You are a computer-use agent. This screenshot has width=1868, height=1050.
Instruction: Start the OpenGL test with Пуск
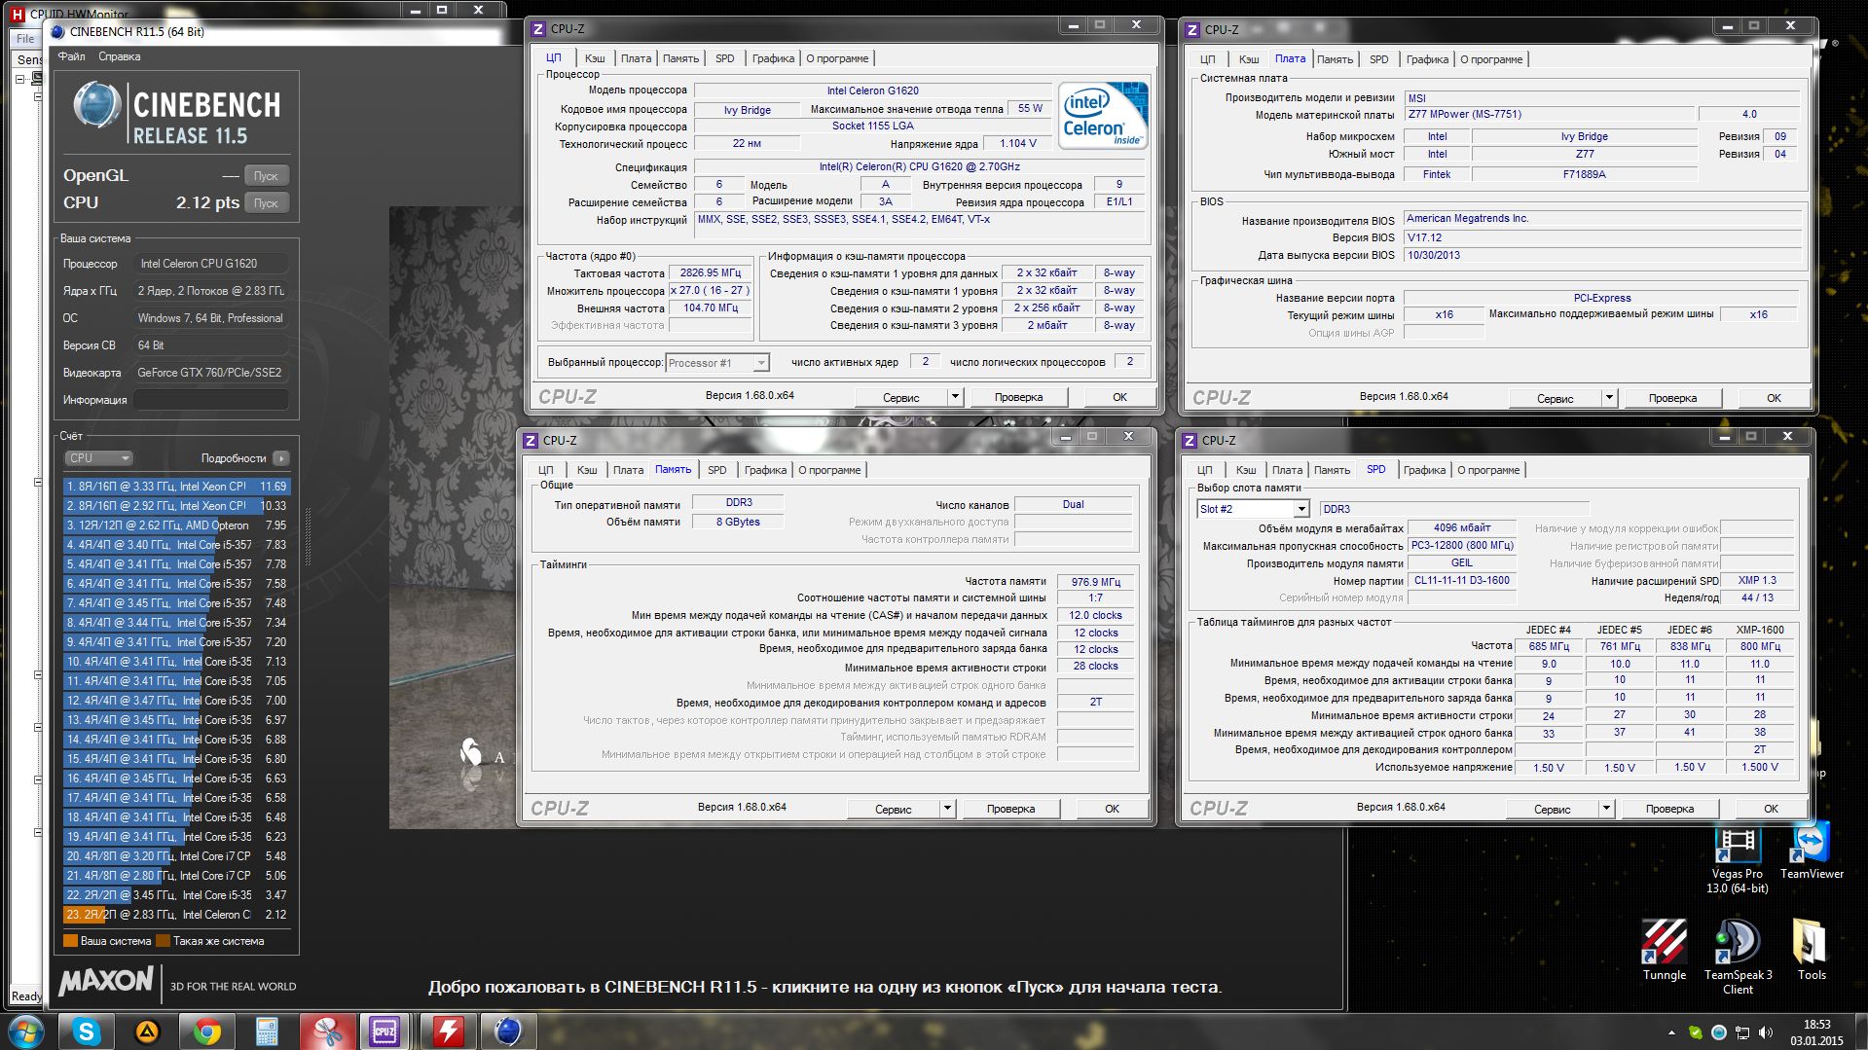pyautogui.click(x=266, y=176)
